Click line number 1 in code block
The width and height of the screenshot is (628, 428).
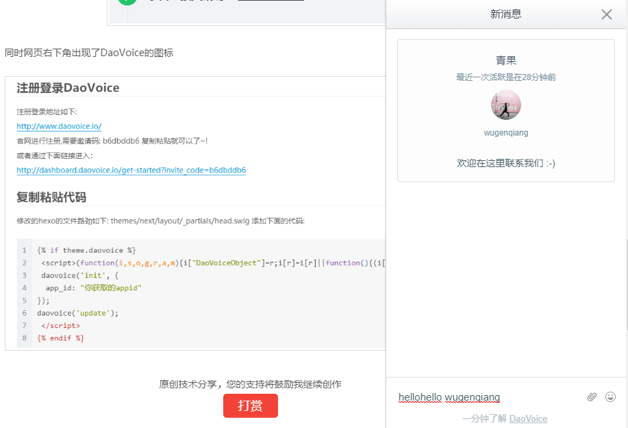point(24,251)
